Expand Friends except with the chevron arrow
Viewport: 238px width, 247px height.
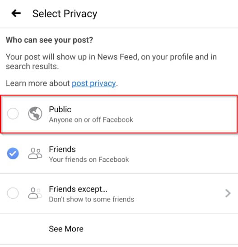click(x=228, y=193)
